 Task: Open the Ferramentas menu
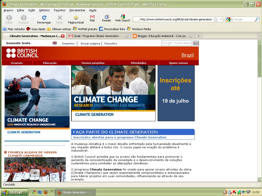(x=77, y=10)
